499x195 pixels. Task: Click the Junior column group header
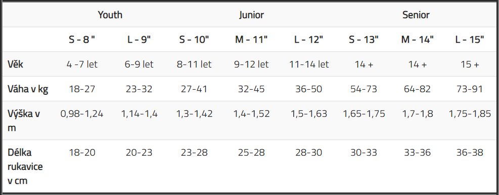tap(251, 15)
